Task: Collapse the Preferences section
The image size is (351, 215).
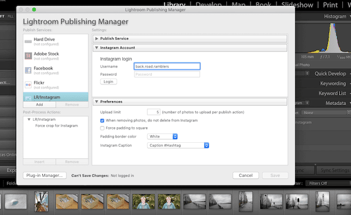Action: coord(96,102)
